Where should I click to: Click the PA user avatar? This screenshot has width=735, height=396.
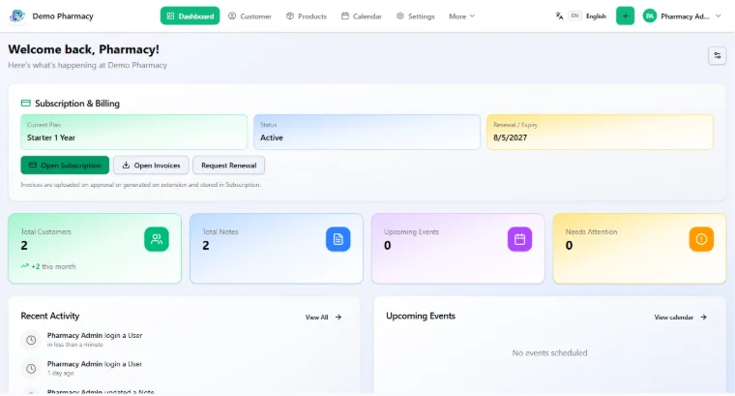click(x=649, y=15)
